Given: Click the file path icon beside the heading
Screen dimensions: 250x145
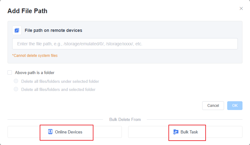Looking at the screenshot, I should 17,30.
